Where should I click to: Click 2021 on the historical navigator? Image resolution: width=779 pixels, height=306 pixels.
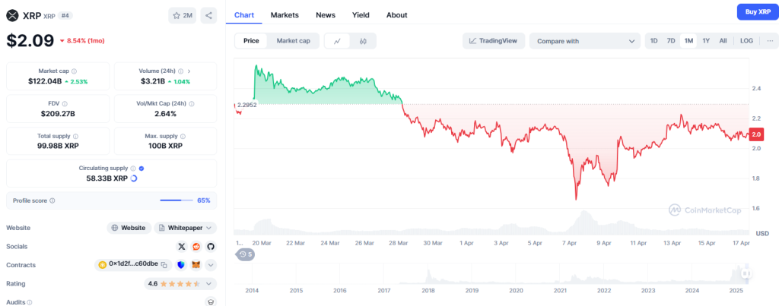click(561, 291)
